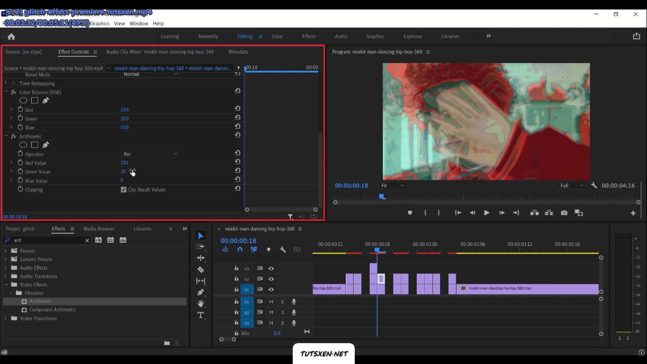Screen dimensions: 647x364
Task: Expand the Presets folder
Action: point(6,251)
